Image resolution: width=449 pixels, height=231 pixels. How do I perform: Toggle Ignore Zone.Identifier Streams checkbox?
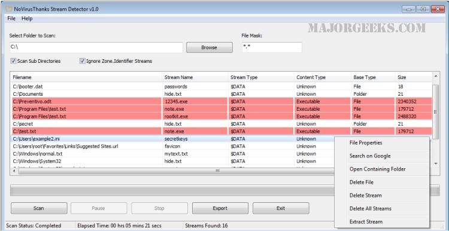point(82,61)
